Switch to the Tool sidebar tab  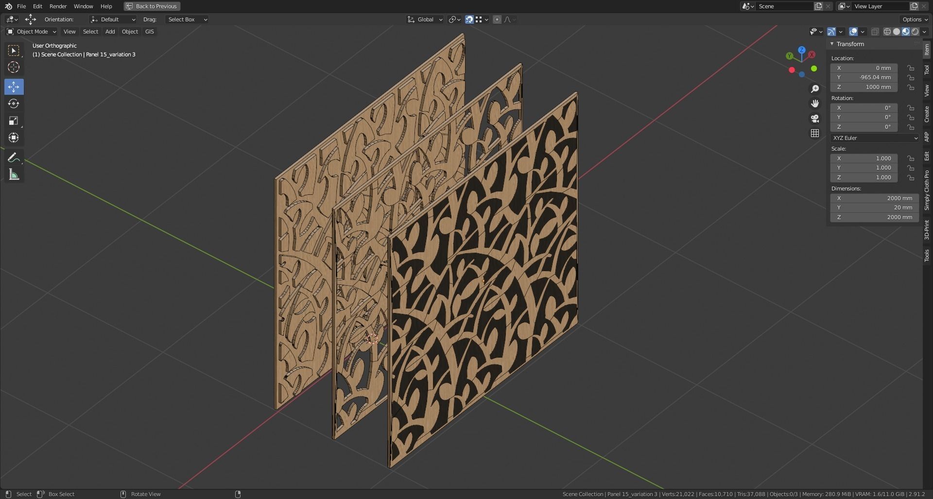coord(927,70)
